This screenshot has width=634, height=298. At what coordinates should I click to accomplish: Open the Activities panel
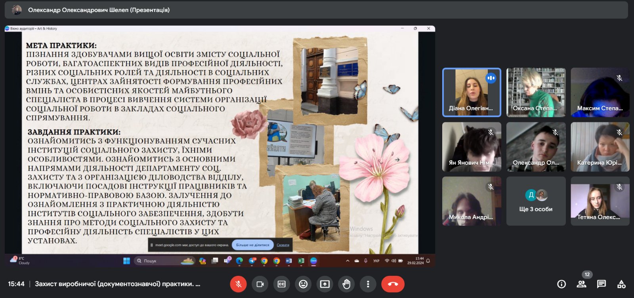point(621,284)
